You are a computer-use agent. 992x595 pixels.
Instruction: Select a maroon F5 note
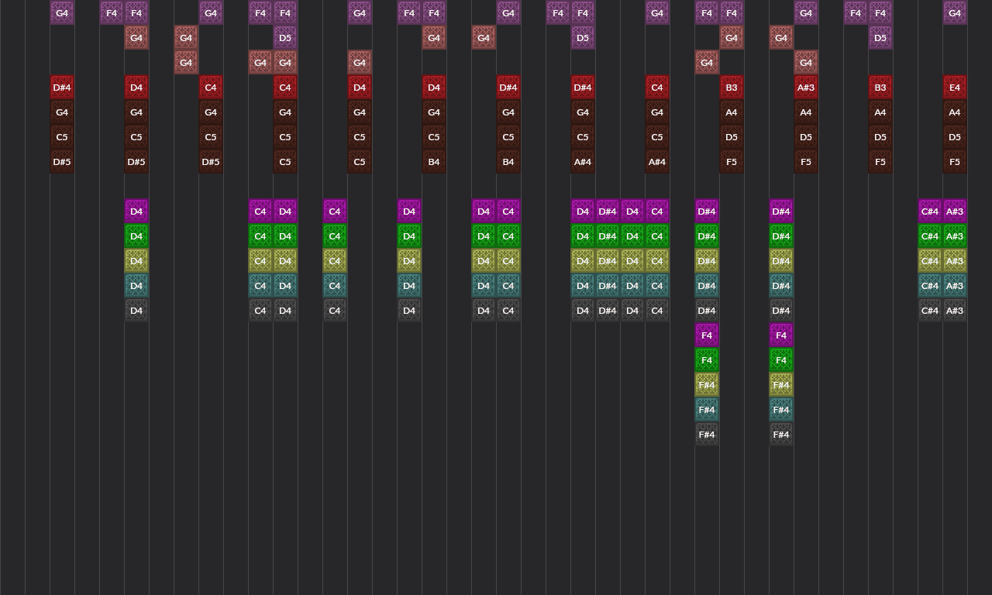pyautogui.click(x=732, y=162)
